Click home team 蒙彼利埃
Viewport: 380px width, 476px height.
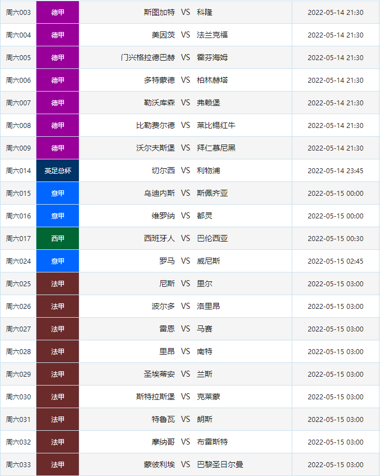click(159, 465)
